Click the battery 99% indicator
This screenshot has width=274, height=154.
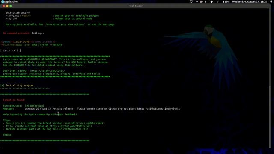[x=226, y=2]
